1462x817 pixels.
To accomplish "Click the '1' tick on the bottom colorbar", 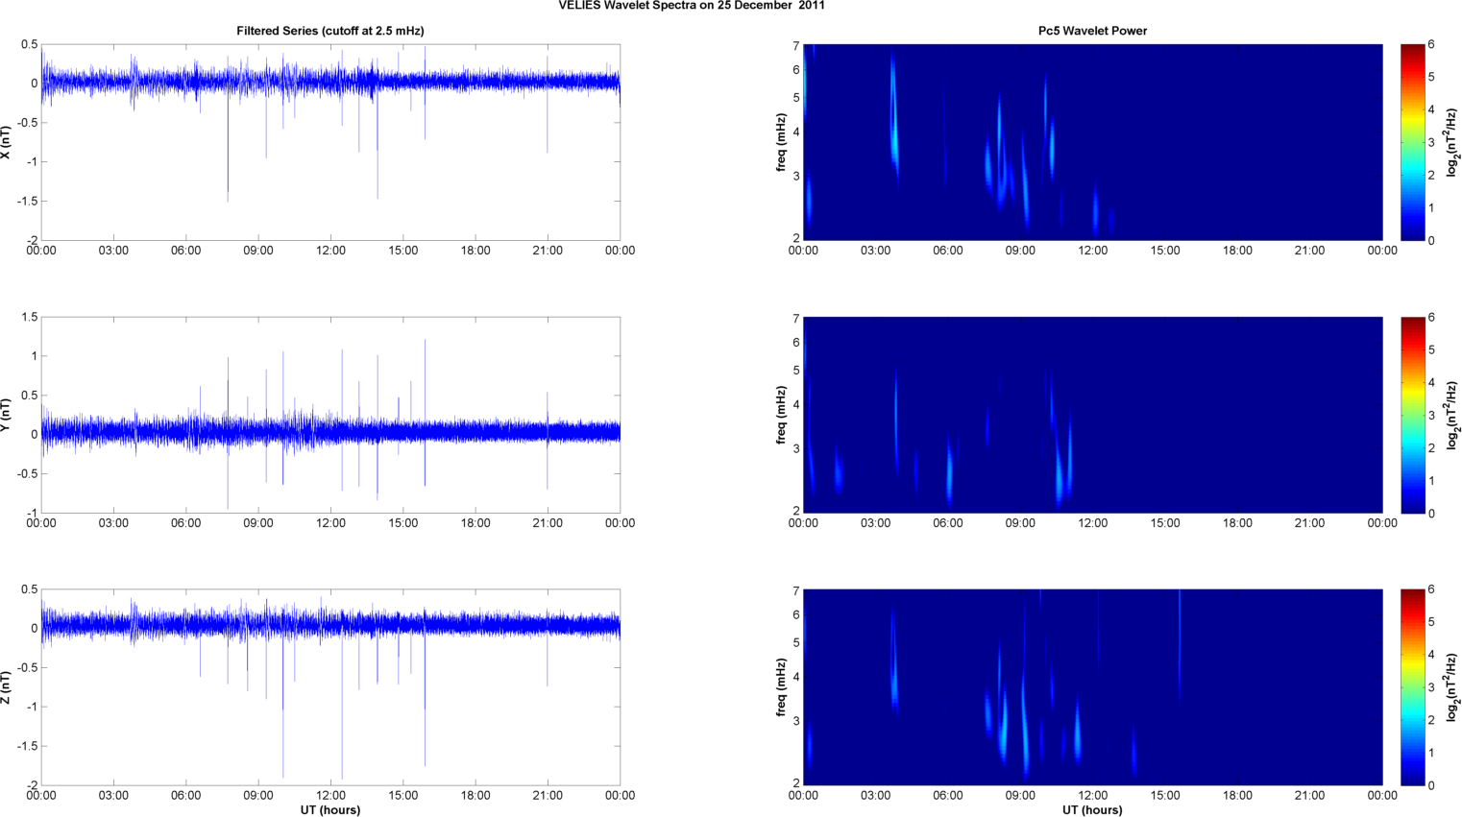I will (x=1431, y=753).
